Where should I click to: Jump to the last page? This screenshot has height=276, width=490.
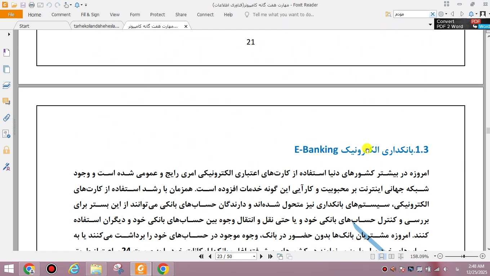pos(270,256)
